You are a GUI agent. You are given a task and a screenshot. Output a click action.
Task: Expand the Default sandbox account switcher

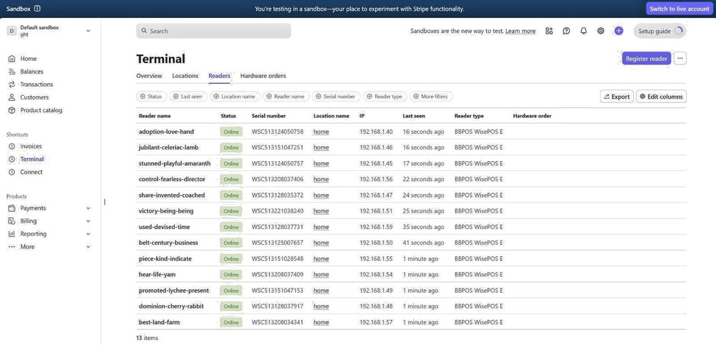50,31
